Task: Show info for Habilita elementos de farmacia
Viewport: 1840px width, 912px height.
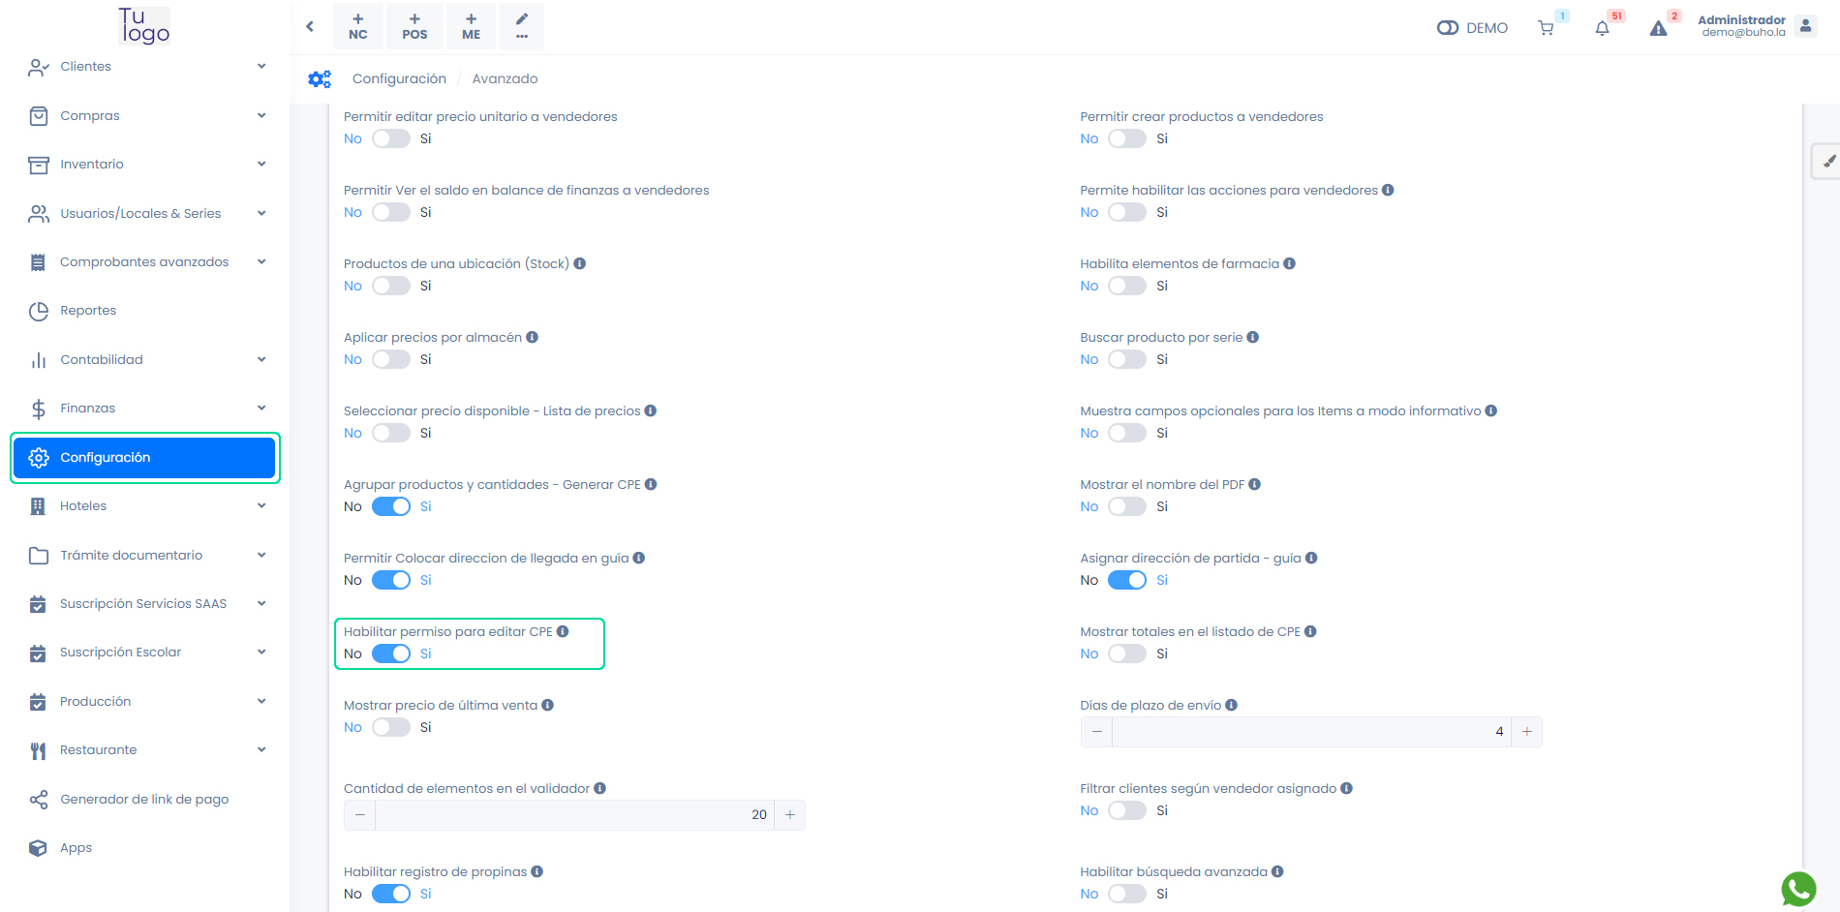Action: pyautogui.click(x=1290, y=263)
